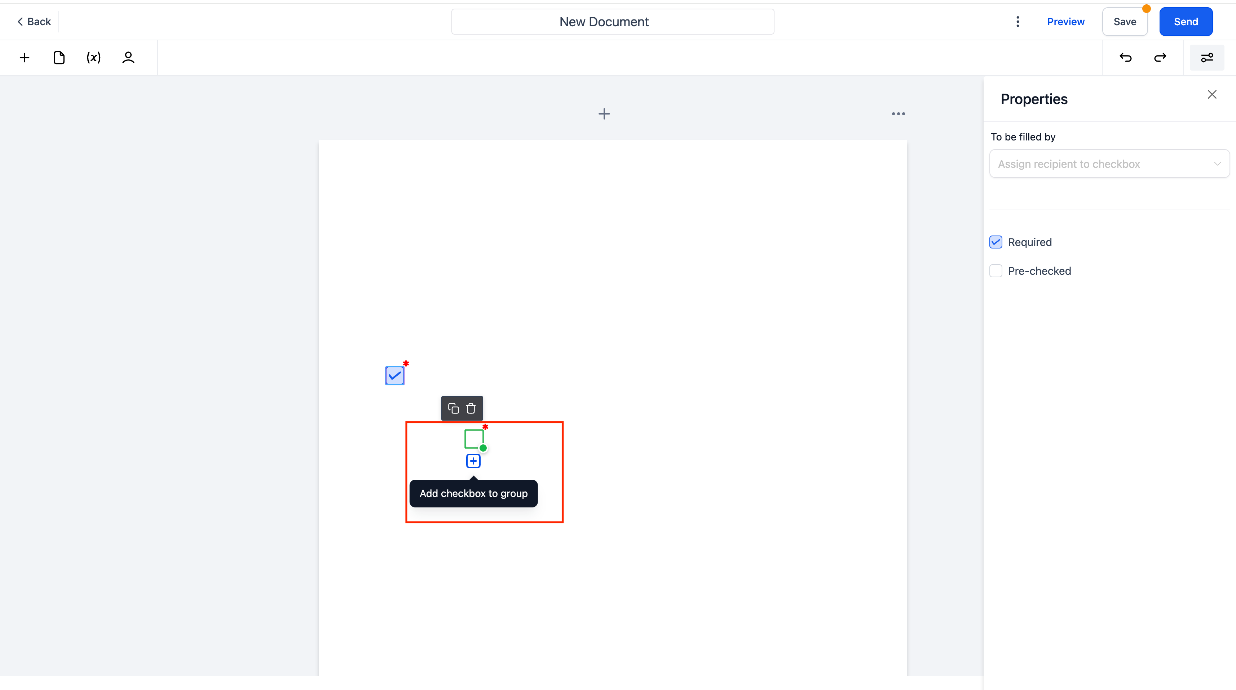The image size is (1236, 690).
Task: Click the blue Send button
Action: coord(1186,21)
